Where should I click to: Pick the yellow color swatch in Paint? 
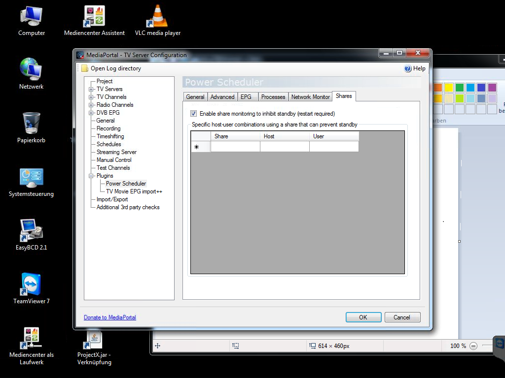point(449,88)
